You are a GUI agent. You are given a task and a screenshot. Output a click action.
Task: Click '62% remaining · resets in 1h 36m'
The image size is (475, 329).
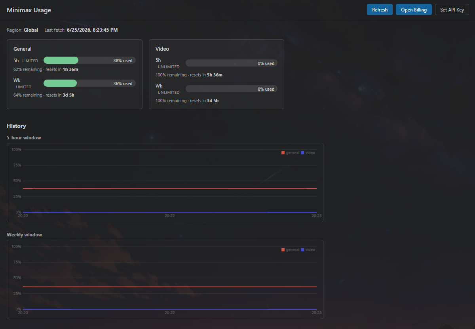(46, 69)
